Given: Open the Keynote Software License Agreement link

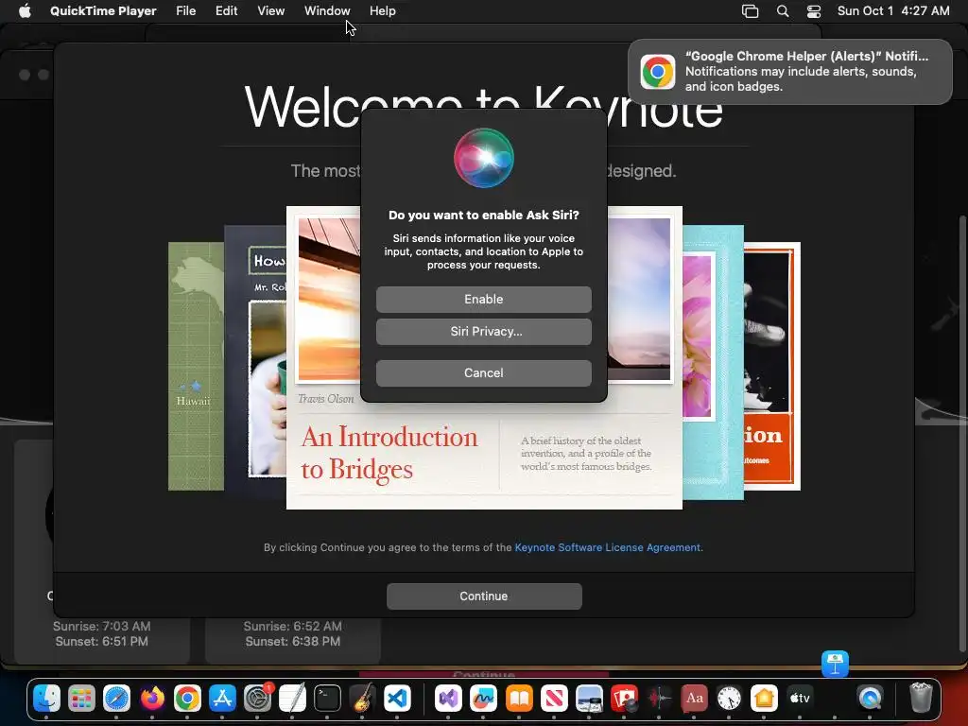Looking at the screenshot, I should coord(608,547).
